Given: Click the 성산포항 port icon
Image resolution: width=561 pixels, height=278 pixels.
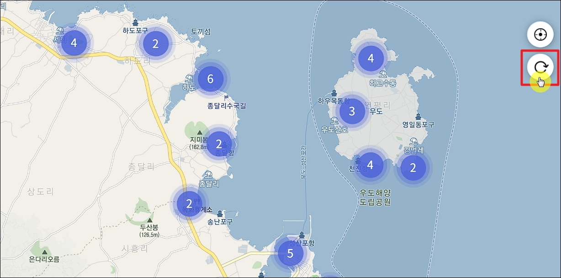Looking at the screenshot, I should [x=302, y=235].
